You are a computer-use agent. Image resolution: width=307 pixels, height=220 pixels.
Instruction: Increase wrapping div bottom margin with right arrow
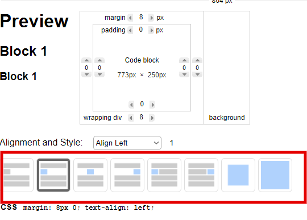click(152, 118)
